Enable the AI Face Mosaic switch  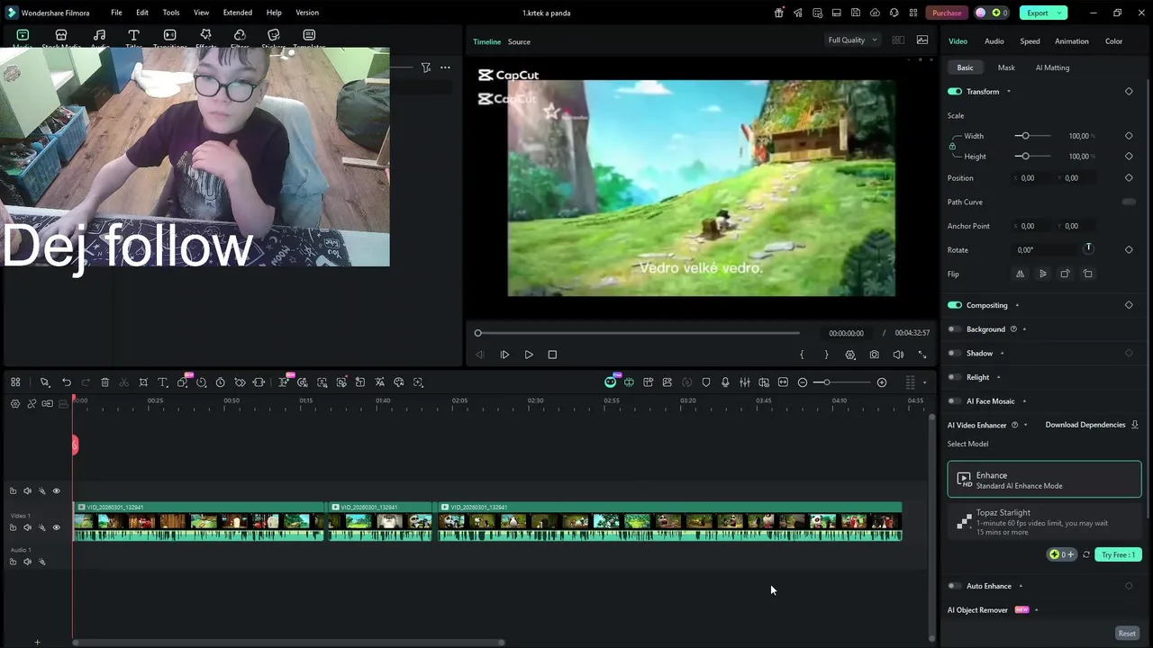coord(955,401)
